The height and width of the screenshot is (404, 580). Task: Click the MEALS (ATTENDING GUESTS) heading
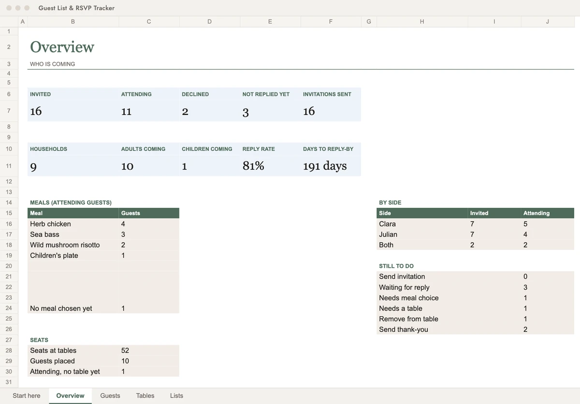(71, 202)
